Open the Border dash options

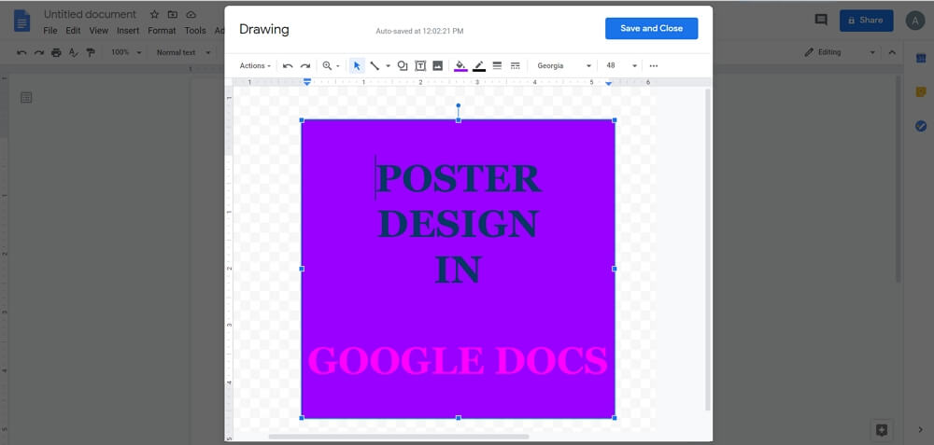pyautogui.click(x=516, y=66)
